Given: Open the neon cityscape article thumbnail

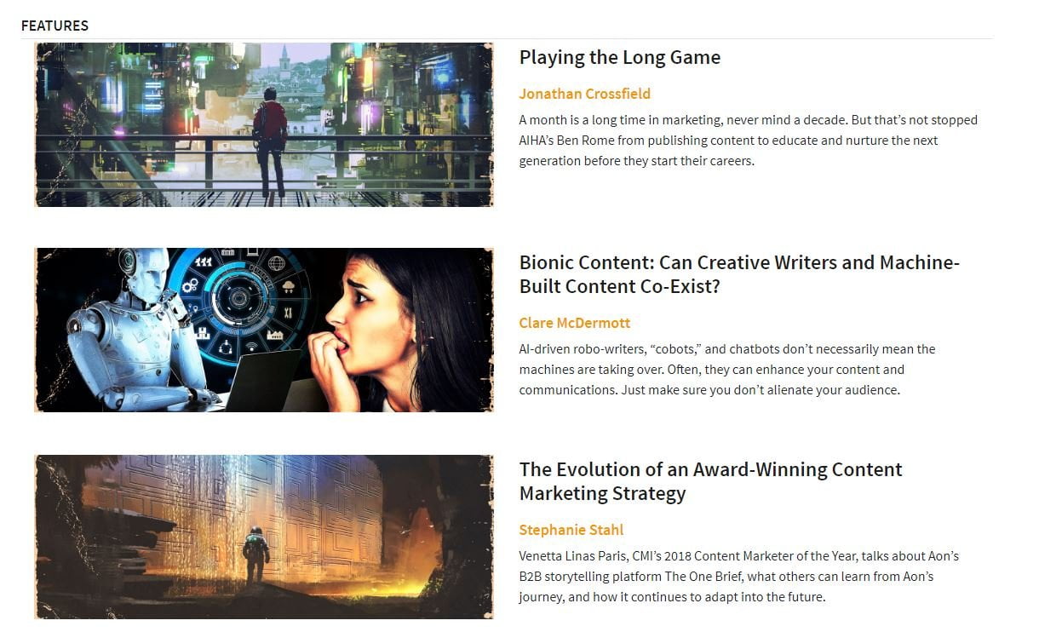Looking at the screenshot, I should (264, 125).
